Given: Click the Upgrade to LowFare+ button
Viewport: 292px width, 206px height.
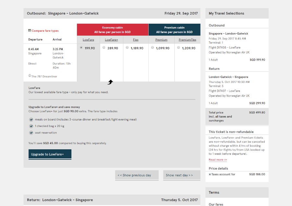Looking at the screenshot, I should point(50,154).
